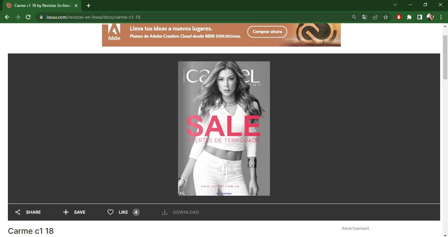Translate this page with translate icon

pyautogui.click(x=364, y=17)
